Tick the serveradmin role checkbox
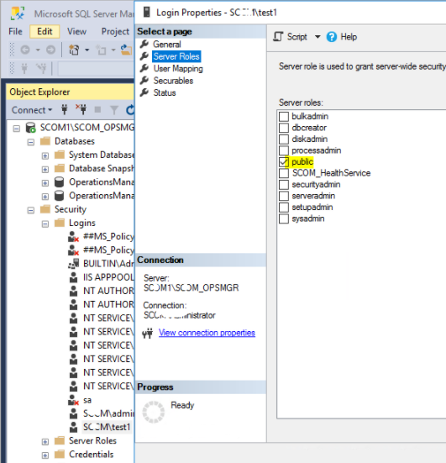446x463 pixels. [284, 196]
